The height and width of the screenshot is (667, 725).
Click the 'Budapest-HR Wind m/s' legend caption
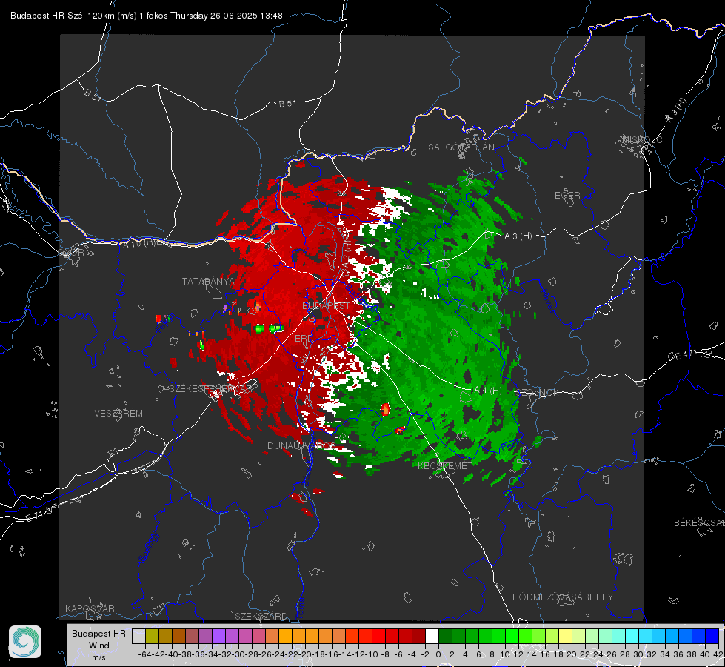(99, 645)
